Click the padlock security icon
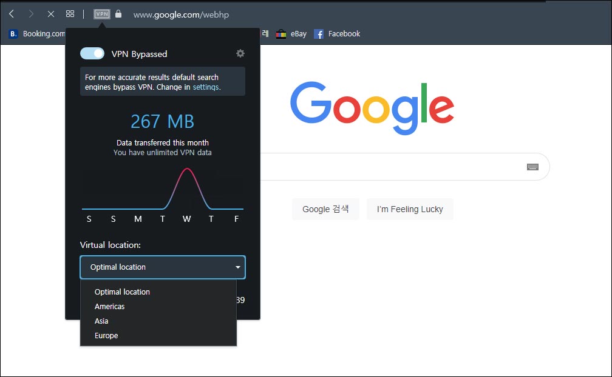 coord(118,14)
